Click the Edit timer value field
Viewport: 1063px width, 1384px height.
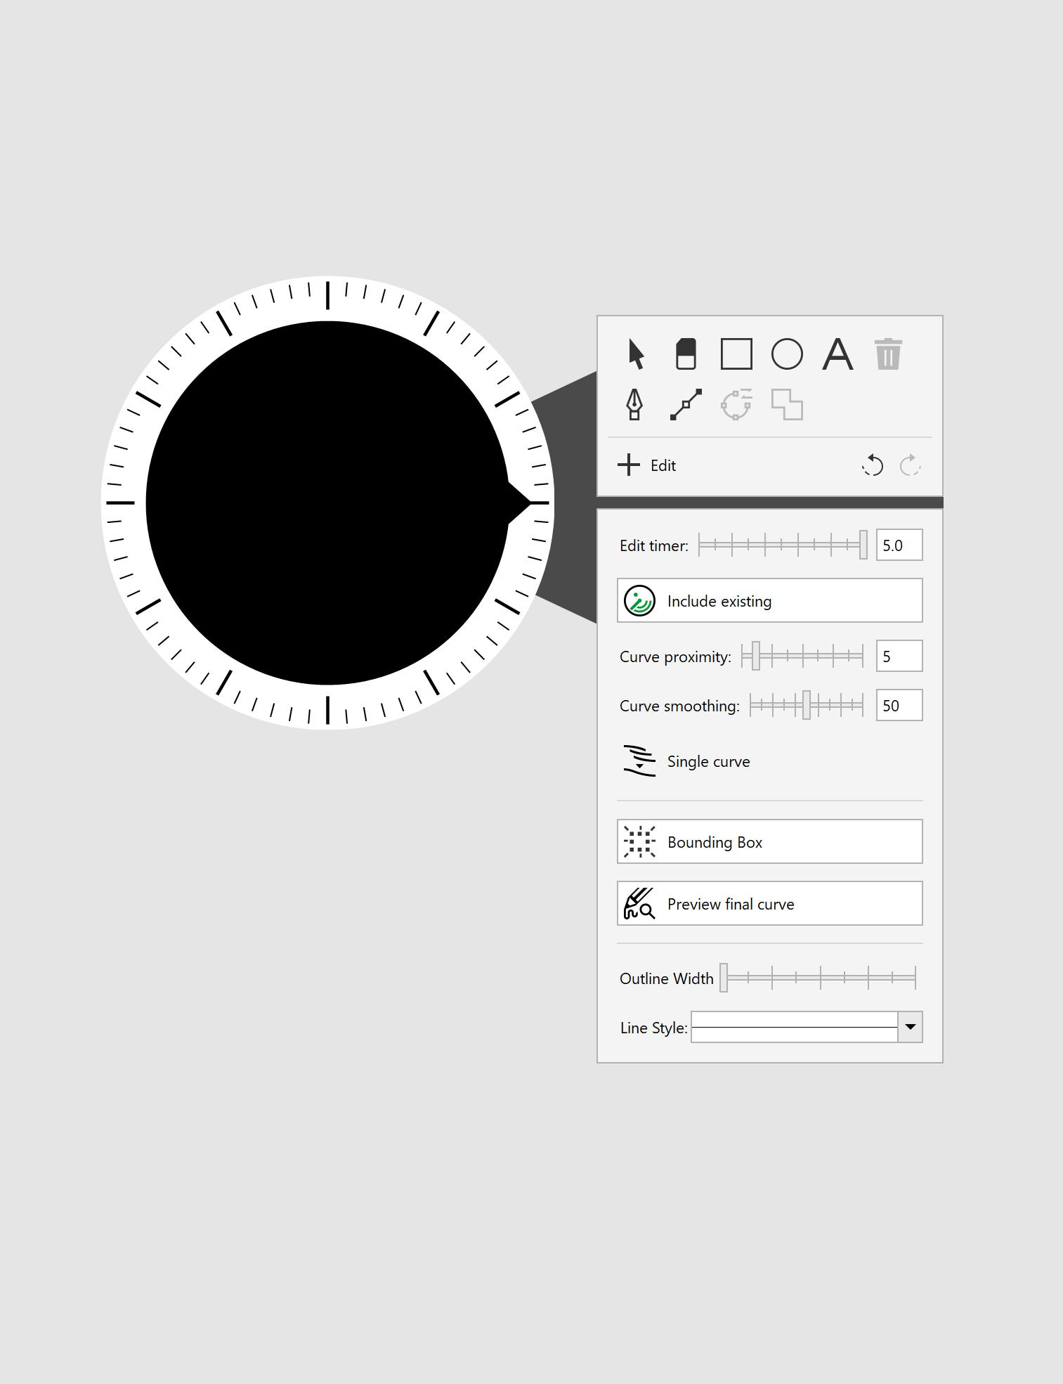coord(899,545)
